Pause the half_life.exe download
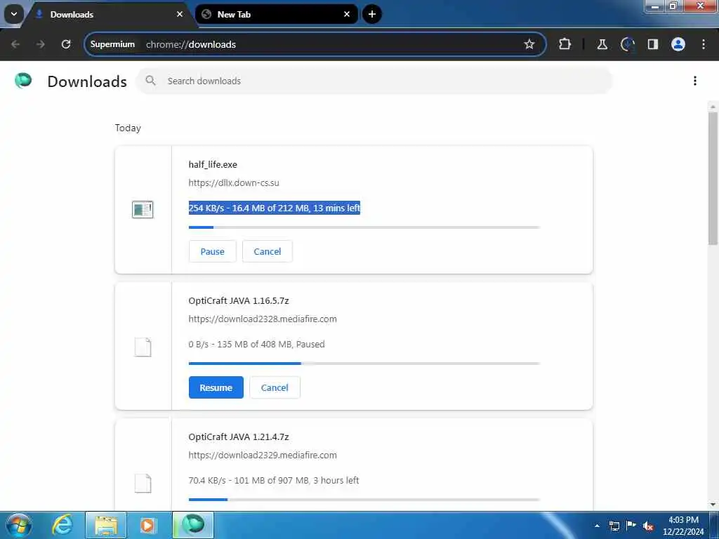 point(212,251)
